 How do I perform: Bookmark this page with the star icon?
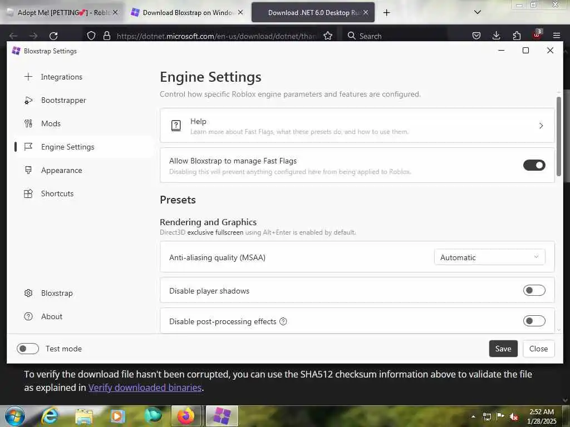(x=328, y=36)
